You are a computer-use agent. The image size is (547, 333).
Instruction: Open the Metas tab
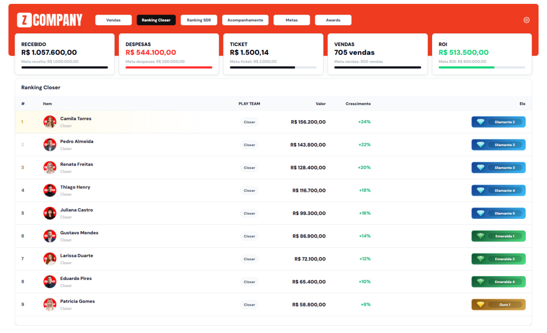(291, 20)
